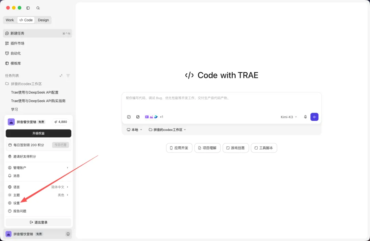Select the 应用开发 suggestion chip
Screen dimensions: 370x241
point(179,148)
